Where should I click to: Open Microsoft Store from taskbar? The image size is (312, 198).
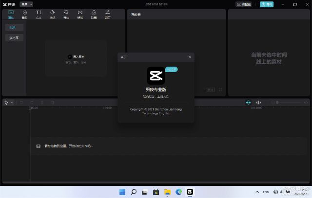click(x=156, y=192)
